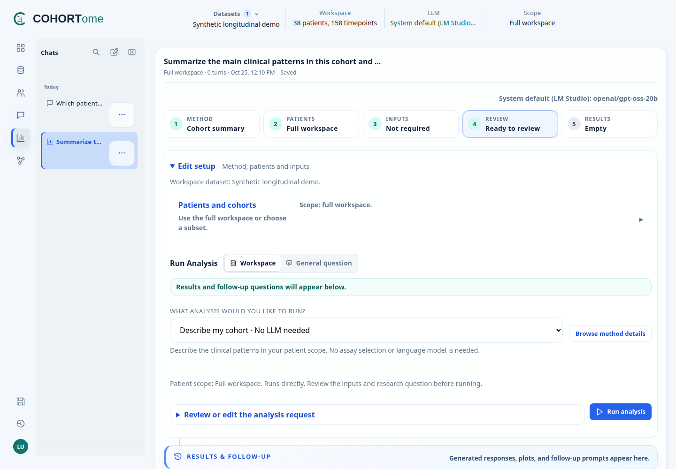Open the chat bubble icon in sidebar
This screenshot has height=469, width=676.
21,115
